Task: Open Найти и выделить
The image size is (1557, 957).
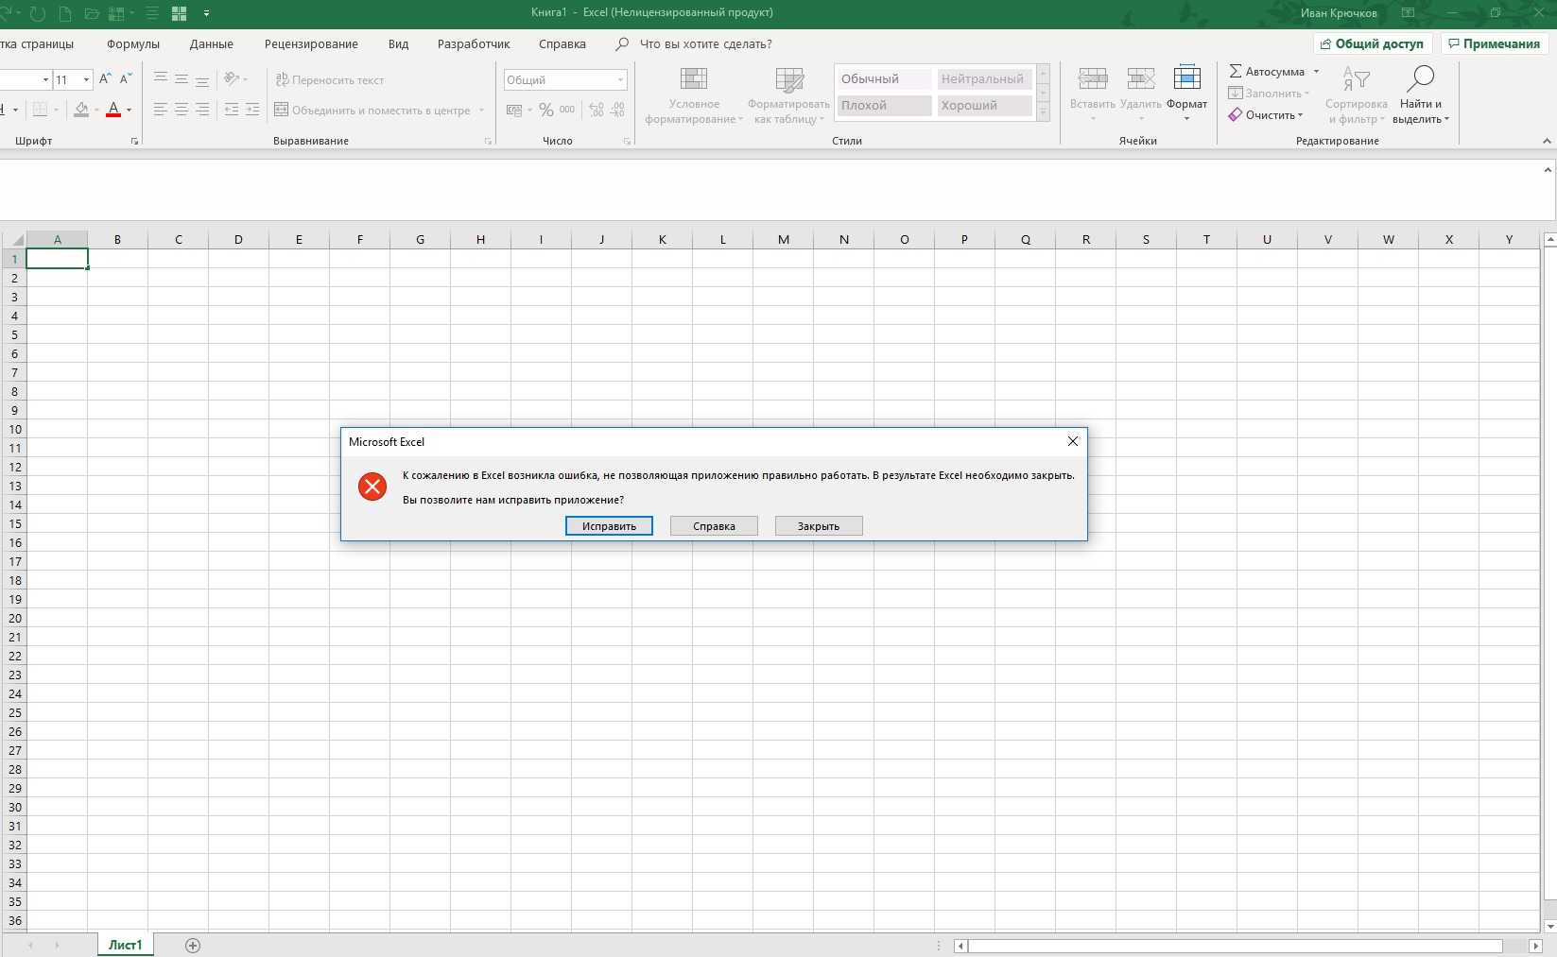Action: (x=1421, y=95)
